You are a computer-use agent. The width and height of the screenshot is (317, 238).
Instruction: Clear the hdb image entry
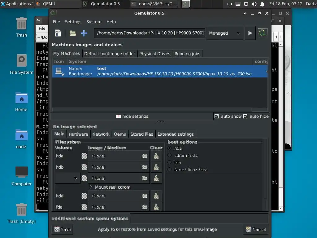click(x=156, y=167)
